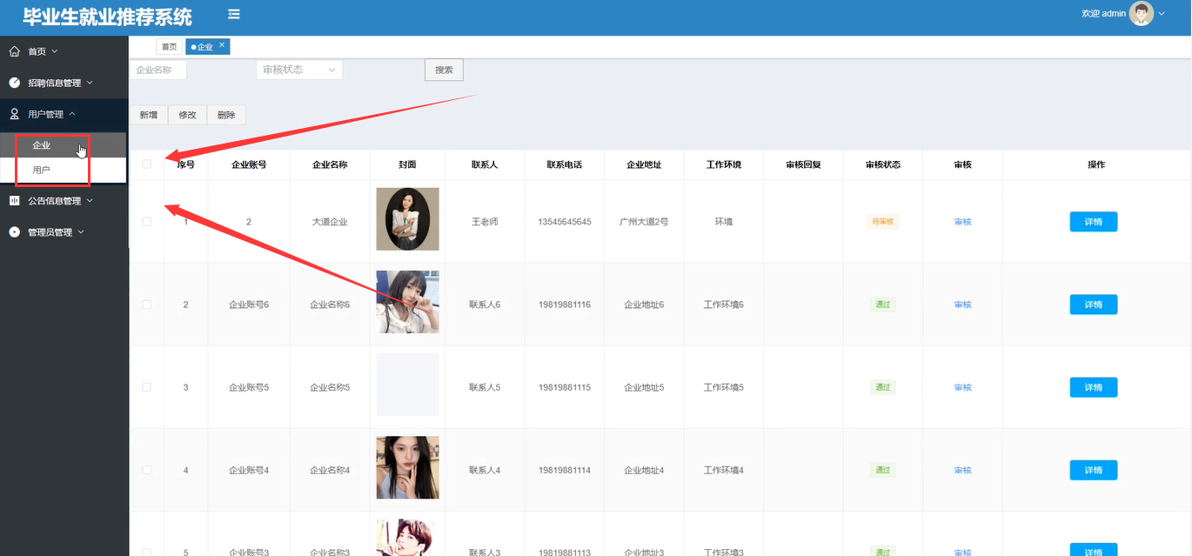This screenshot has height=556, width=1192.
Task: Click 审核 link for 企业名称6 row
Action: click(962, 305)
